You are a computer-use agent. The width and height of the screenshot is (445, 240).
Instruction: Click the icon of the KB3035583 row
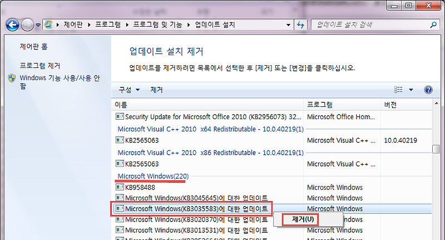[x=120, y=208]
